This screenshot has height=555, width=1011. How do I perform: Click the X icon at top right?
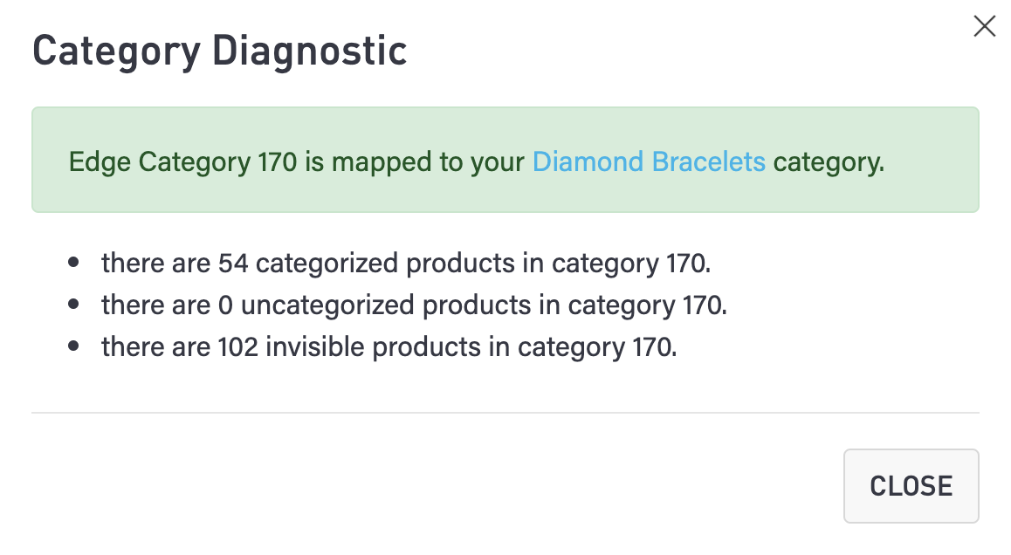(x=984, y=27)
